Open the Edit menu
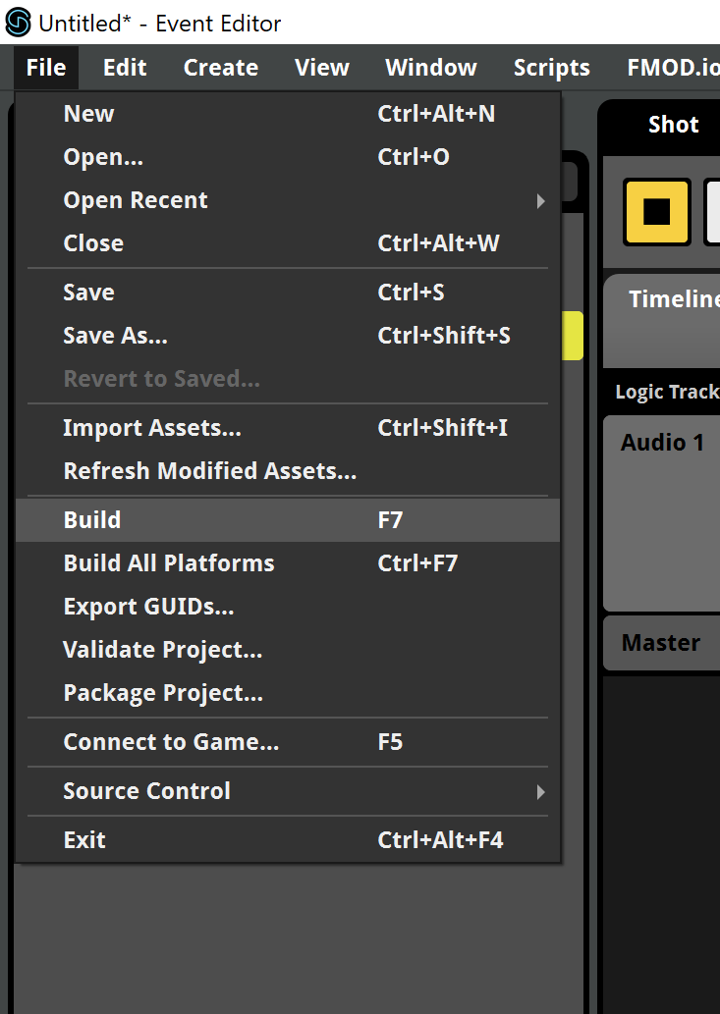Screen dimensions: 720x1014 click(125, 68)
